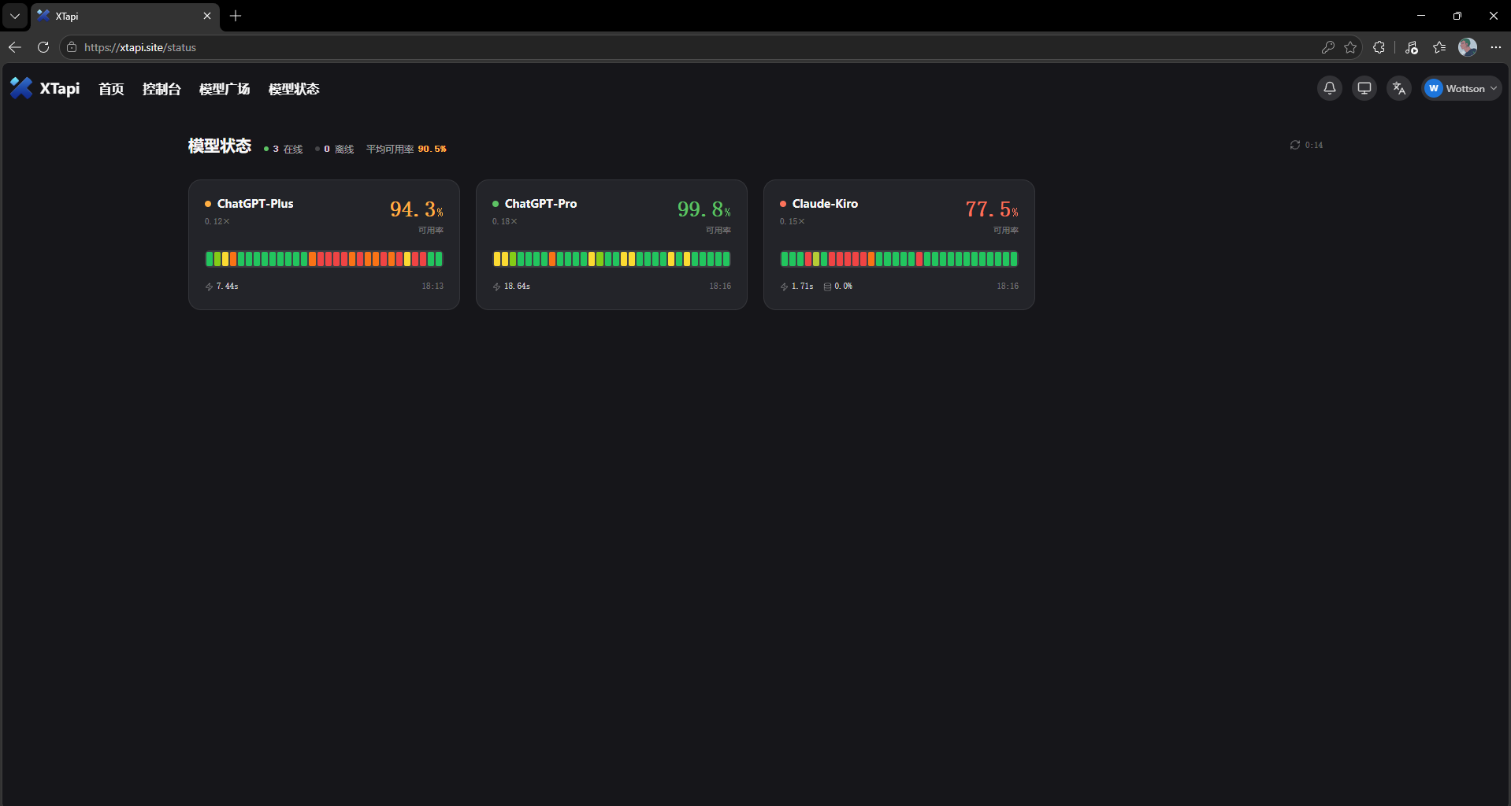The width and height of the screenshot is (1511, 806).
Task: Click the 94.3% availability value
Action: point(417,209)
